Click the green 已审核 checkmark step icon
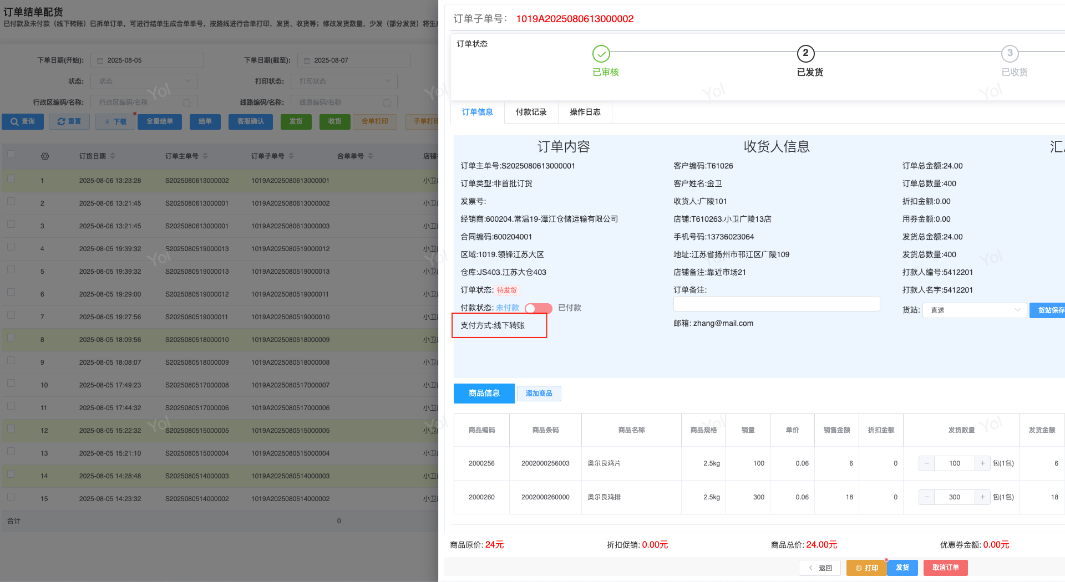The height and width of the screenshot is (582, 1065). click(x=601, y=54)
